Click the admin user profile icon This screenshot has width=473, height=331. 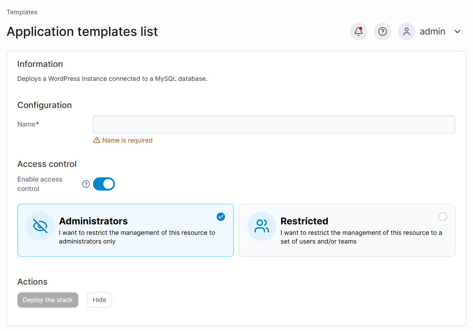406,31
